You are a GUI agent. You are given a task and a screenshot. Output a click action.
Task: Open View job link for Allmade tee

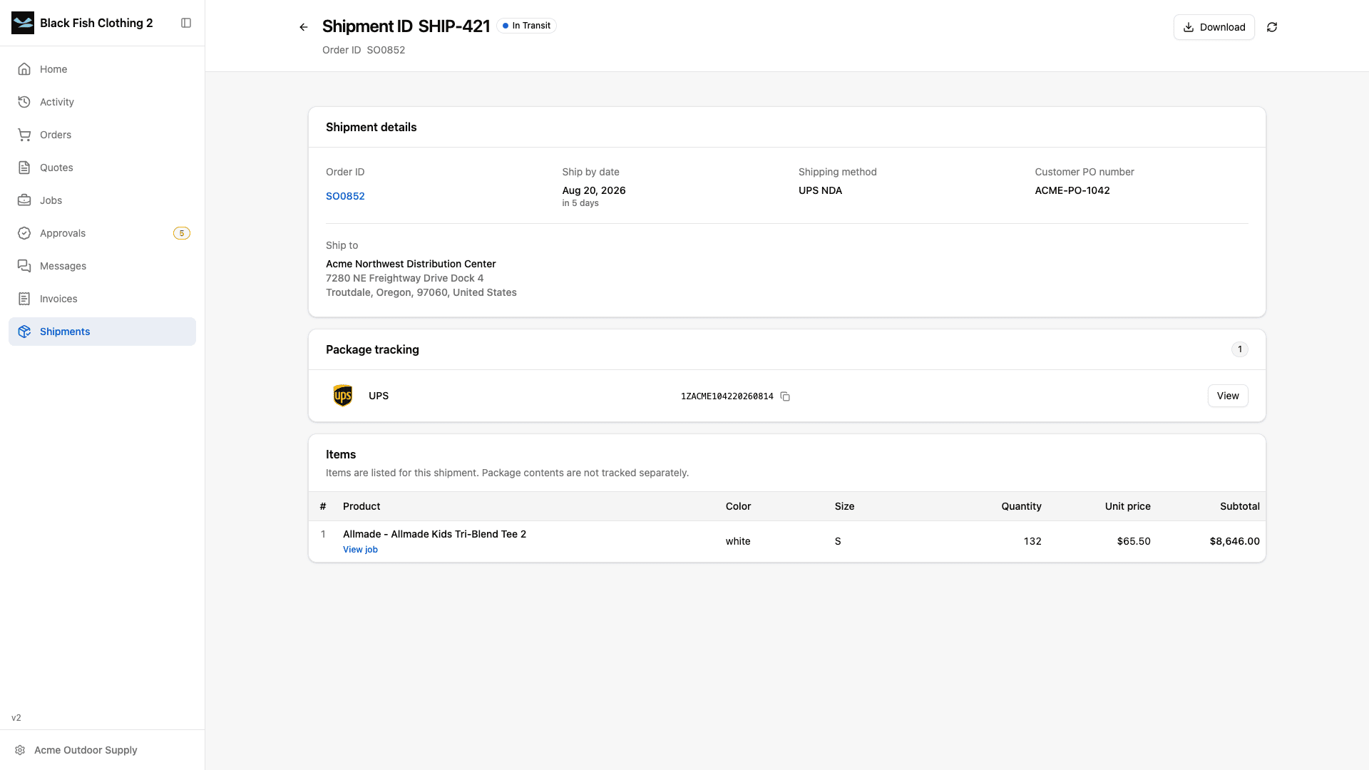360,550
